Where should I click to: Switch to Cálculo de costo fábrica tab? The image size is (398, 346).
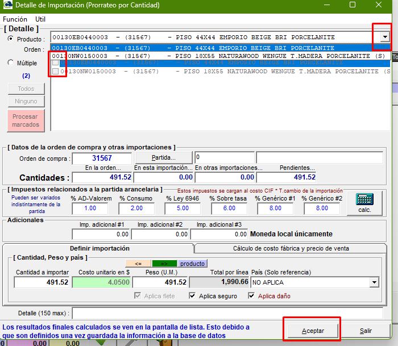[291, 248]
